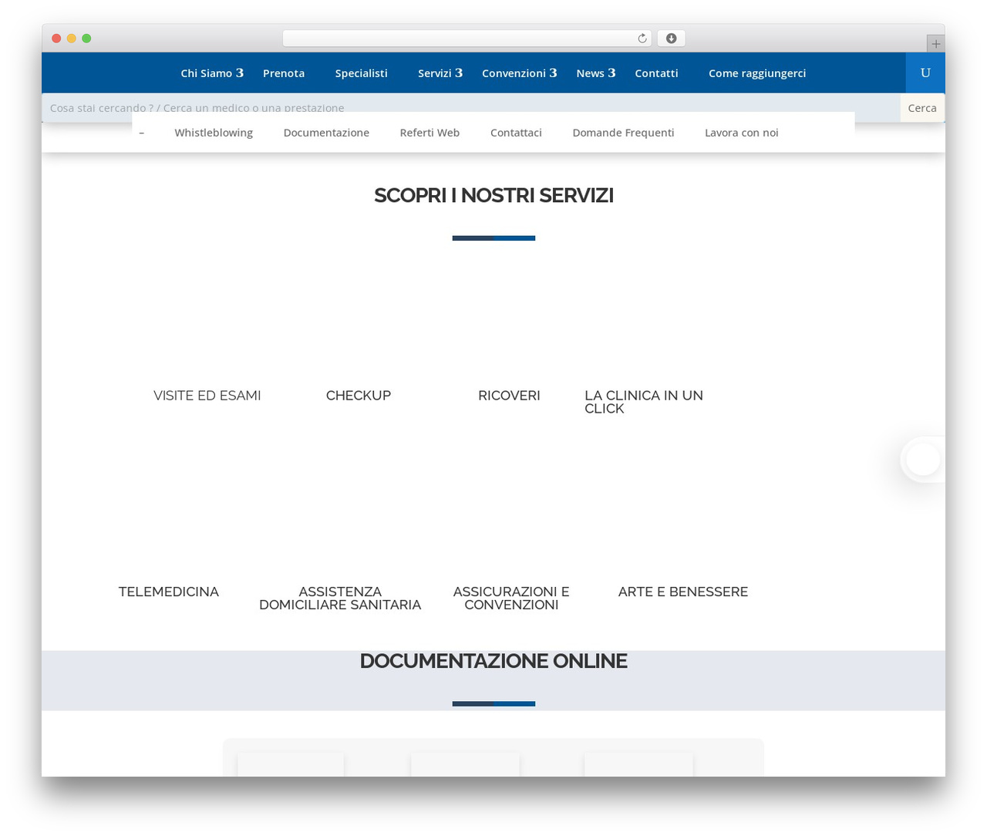Expand the Servizi dropdown menu
Viewport: 987px width, 836px height.
440,73
